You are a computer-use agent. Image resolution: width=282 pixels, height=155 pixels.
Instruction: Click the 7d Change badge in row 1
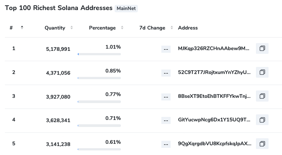(166, 49)
